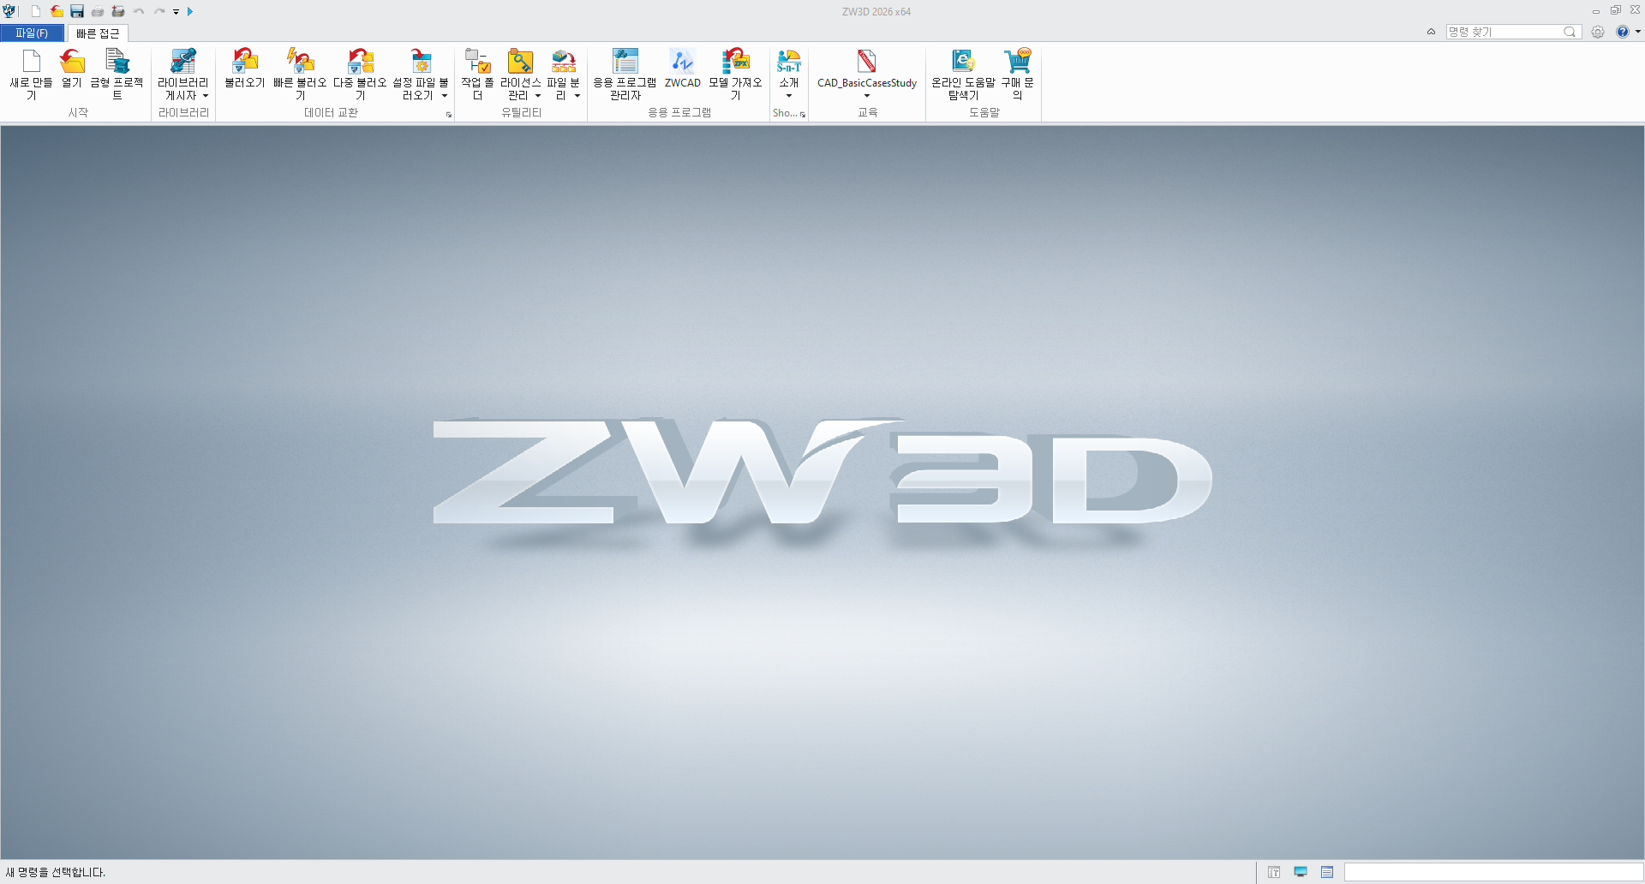The width and height of the screenshot is (1645, 884).
Task: Click the 다중 불러오기 (Batch Import) icon
Action: [x=360, y=61]
